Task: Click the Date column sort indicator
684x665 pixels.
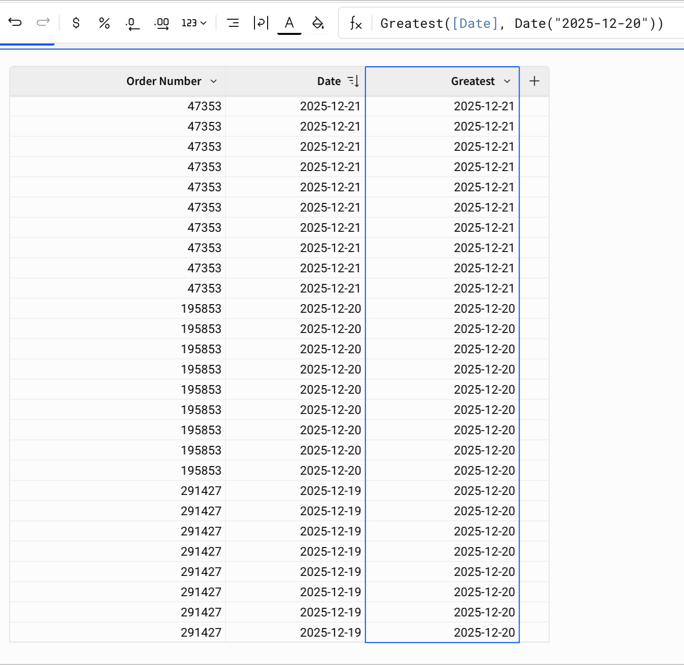Action: [x=353, y=81]
